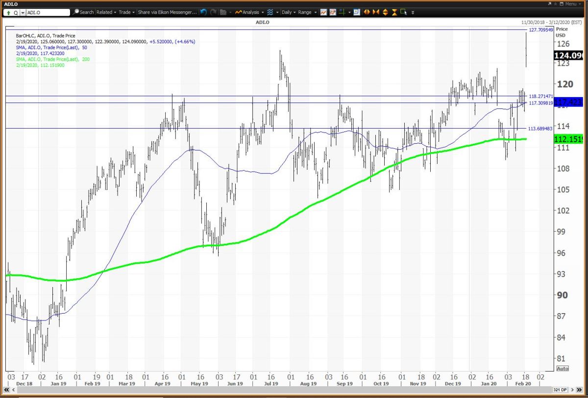Click the horizontal expand arrows icon
Screen dimensions: 588x398
(367, 12)
